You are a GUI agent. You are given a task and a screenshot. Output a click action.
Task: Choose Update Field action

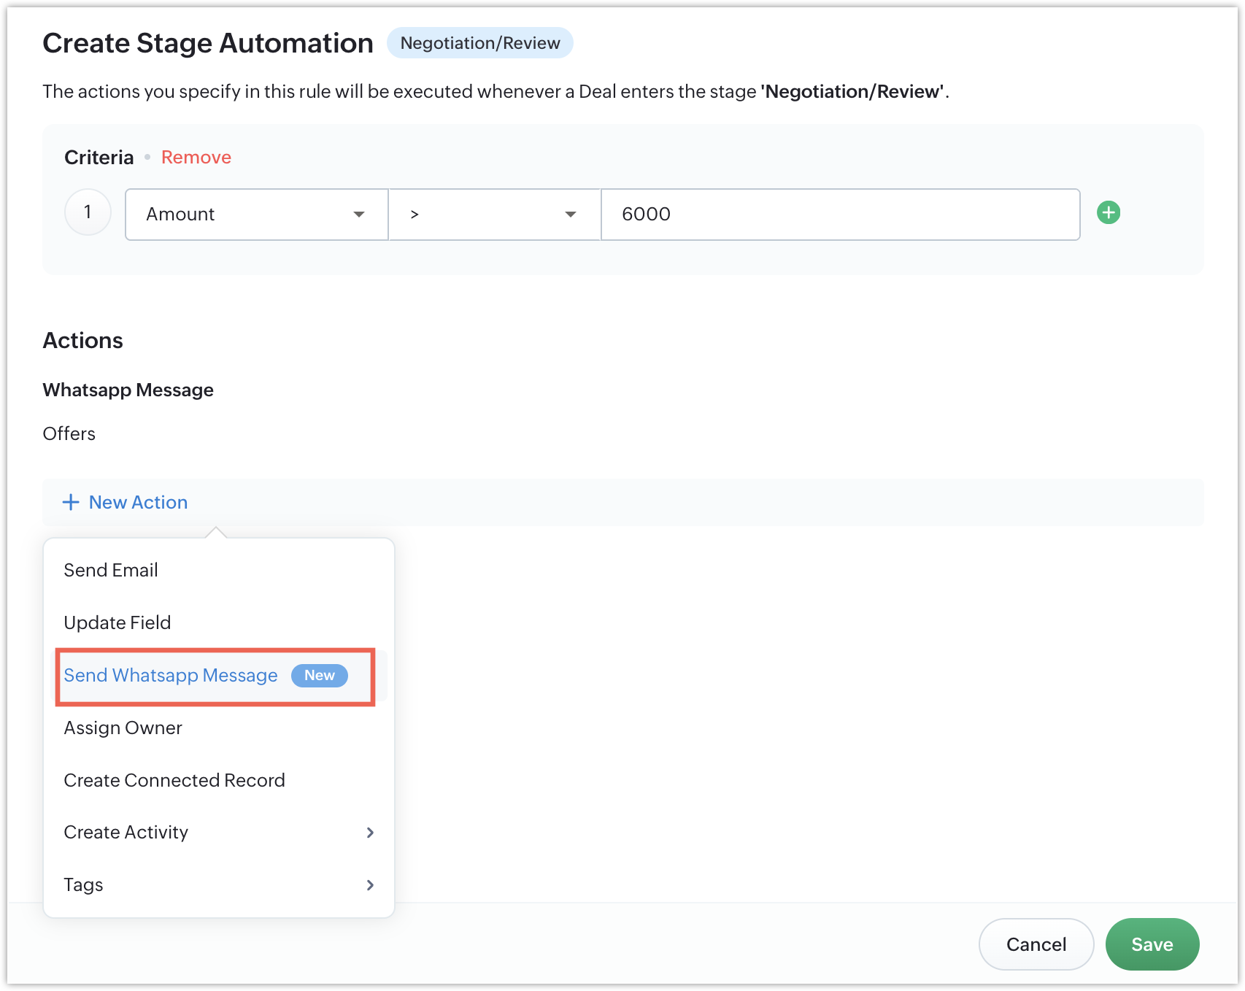coord(117,622)
